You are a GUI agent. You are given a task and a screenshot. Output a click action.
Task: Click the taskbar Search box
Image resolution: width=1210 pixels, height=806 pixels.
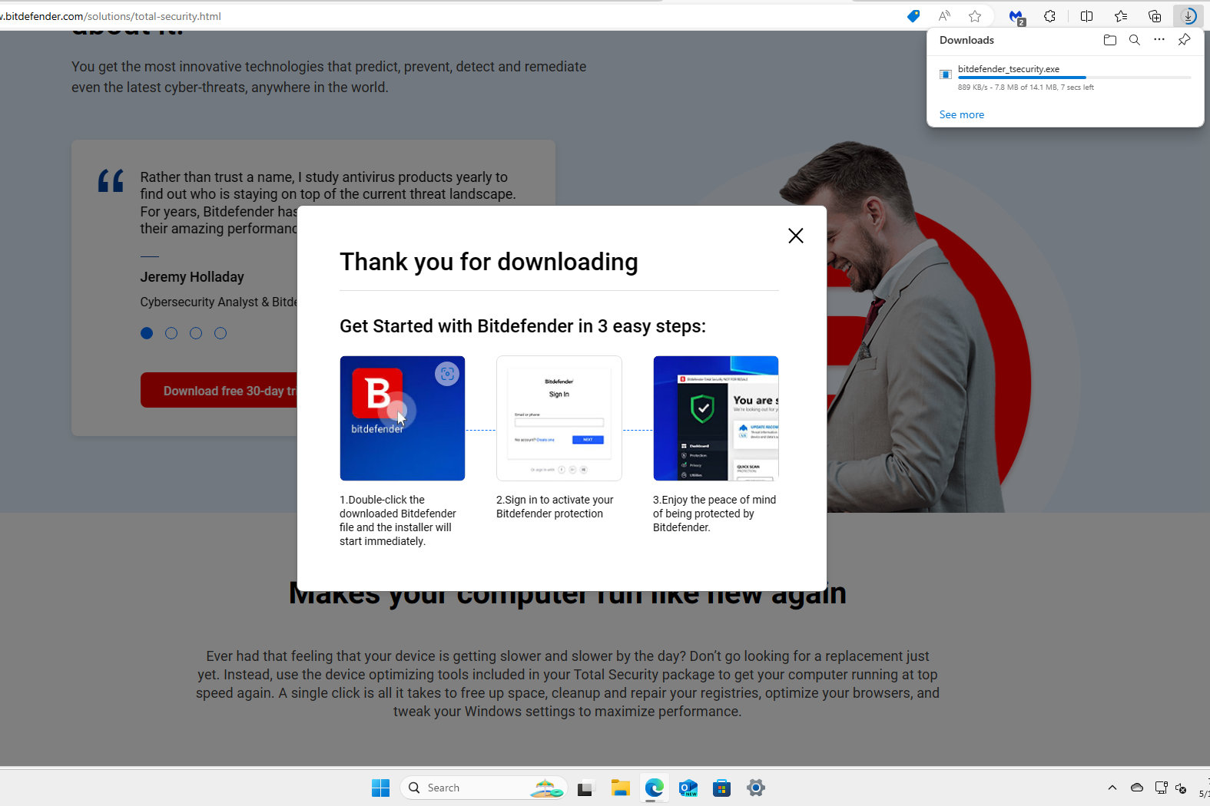[484, 788]
